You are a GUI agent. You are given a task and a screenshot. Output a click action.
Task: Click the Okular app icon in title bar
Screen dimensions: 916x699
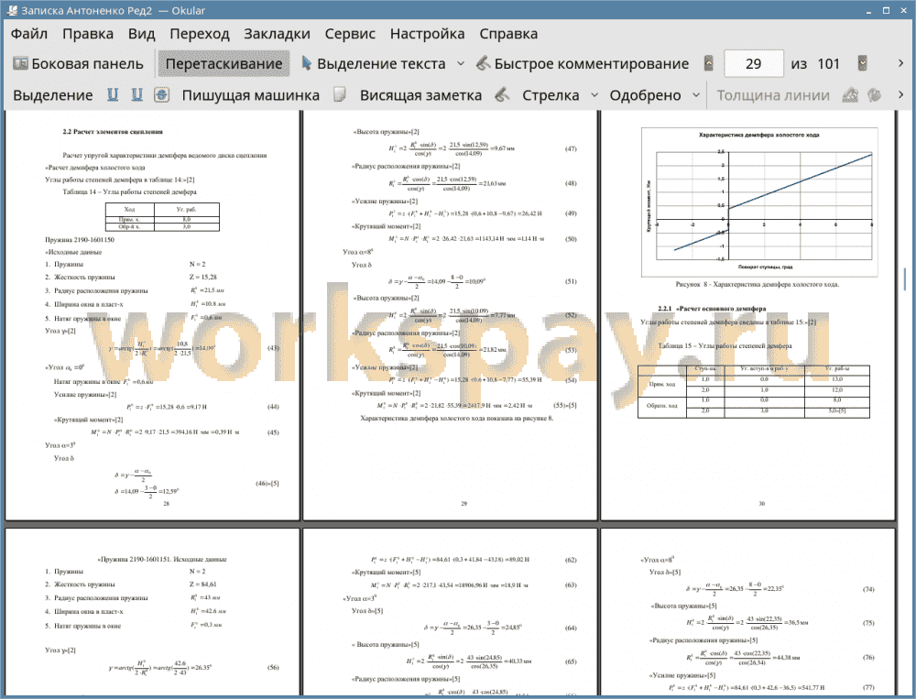[11, 10]
